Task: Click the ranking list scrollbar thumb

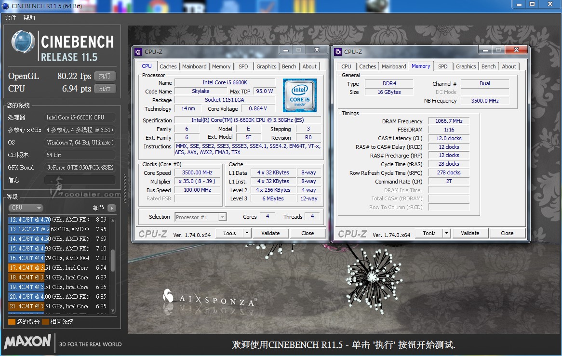Action: pos(113,260)
